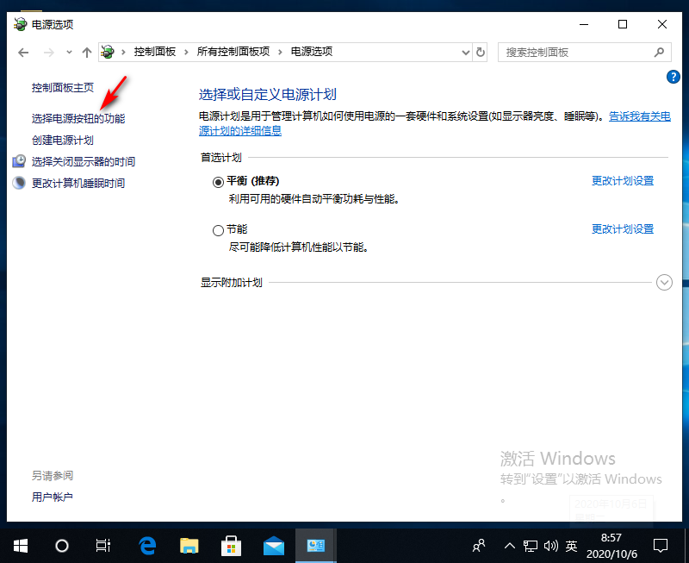Go to 控制面板 via the breadcrumb
Screen dimensions: 689x563
(156, 52)
